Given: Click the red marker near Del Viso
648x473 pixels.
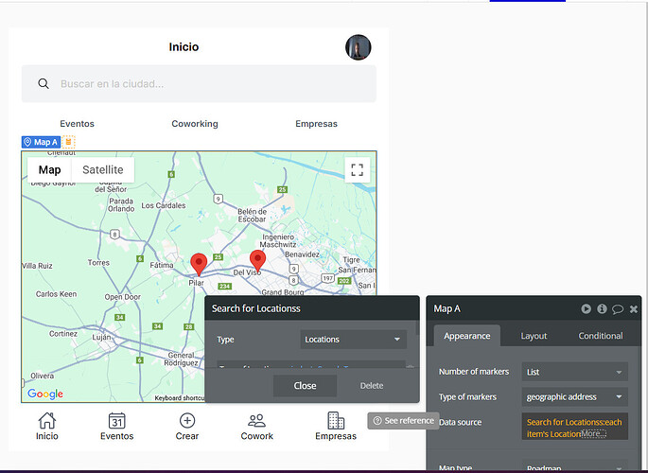Looking at the screenshot, I should [257, 261].
